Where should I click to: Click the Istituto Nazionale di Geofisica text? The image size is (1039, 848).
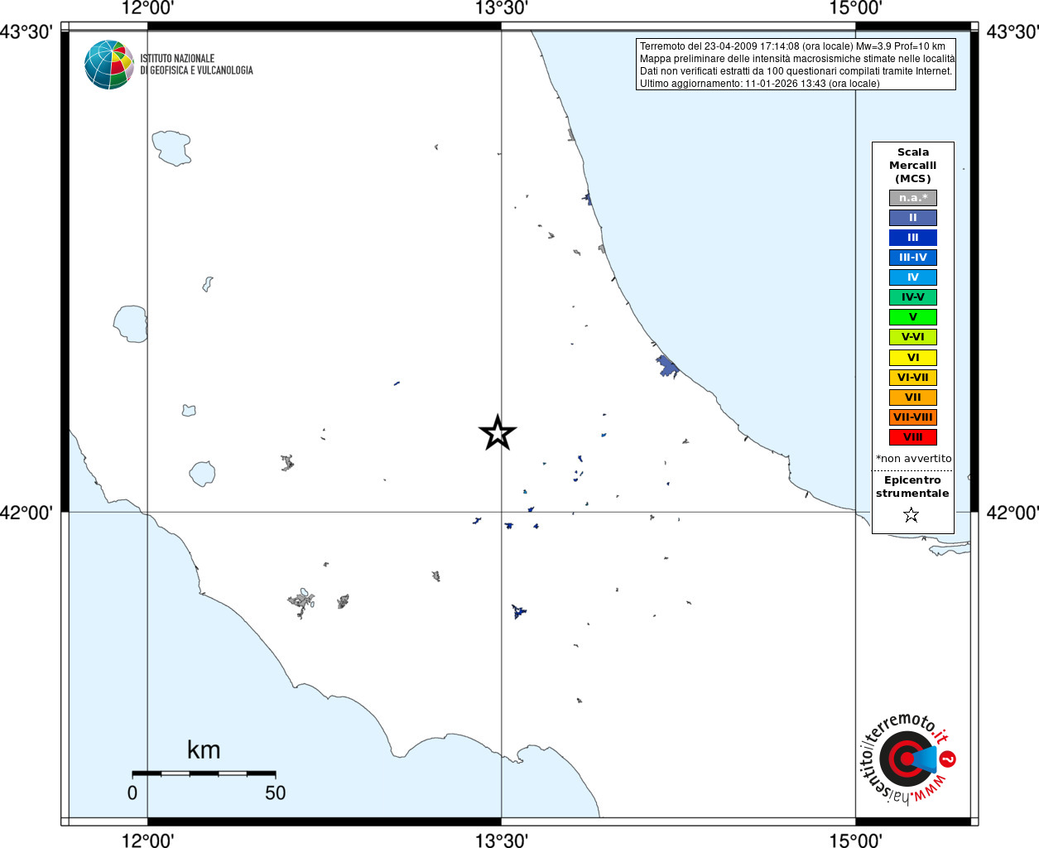(x=196, y=65)
